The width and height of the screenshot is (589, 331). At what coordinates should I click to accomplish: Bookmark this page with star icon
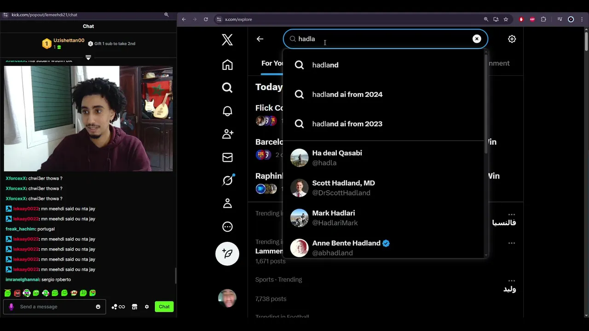506,19
